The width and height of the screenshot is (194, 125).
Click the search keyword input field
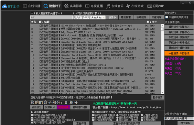click(52, 17)
